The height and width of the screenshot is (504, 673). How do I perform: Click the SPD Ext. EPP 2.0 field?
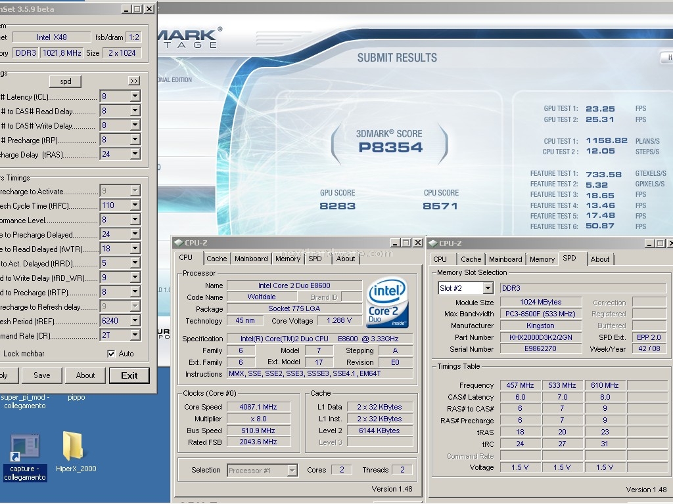(x=649, y=337)
